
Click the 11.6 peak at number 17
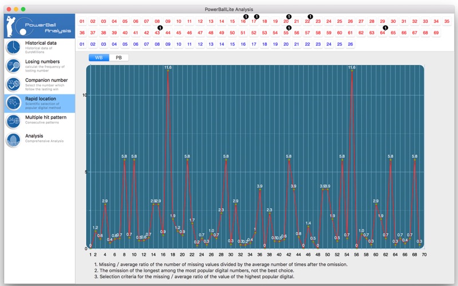click(x=168, y=70)
